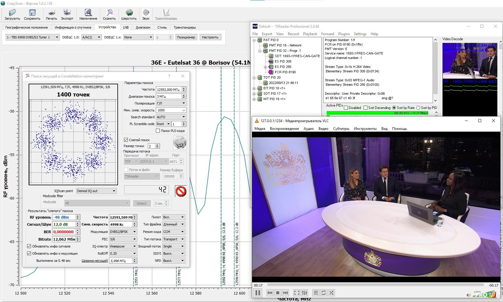This screenshot has width=503, height=302.
Task: Click the Загрузить (Load) toolbar icon
Action: tap(12, 13)
